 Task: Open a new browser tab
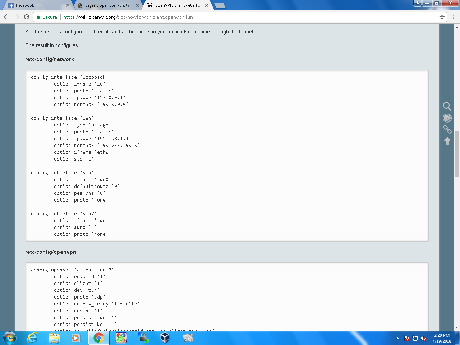220,5
